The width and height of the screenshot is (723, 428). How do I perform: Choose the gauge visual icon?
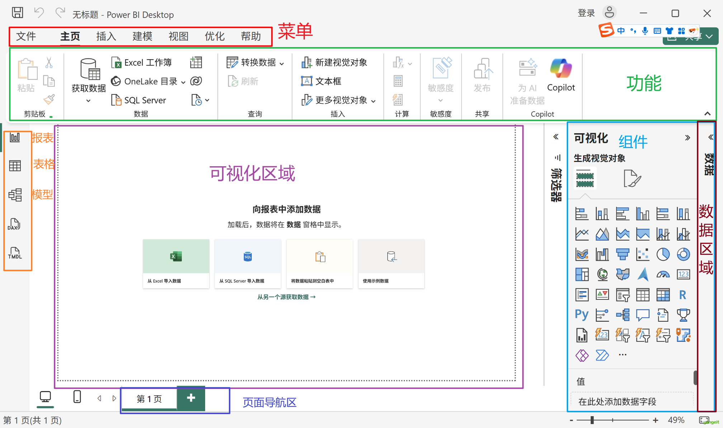point(663,275)
